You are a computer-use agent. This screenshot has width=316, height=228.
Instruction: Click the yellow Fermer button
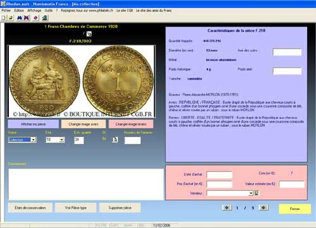coord(295,208)
